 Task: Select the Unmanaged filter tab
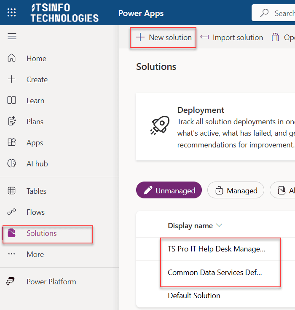[169, 190]
